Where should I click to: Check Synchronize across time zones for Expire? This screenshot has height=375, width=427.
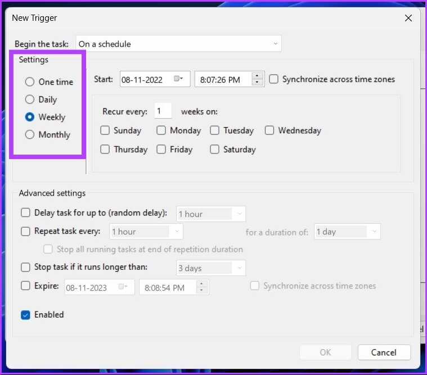255,286
